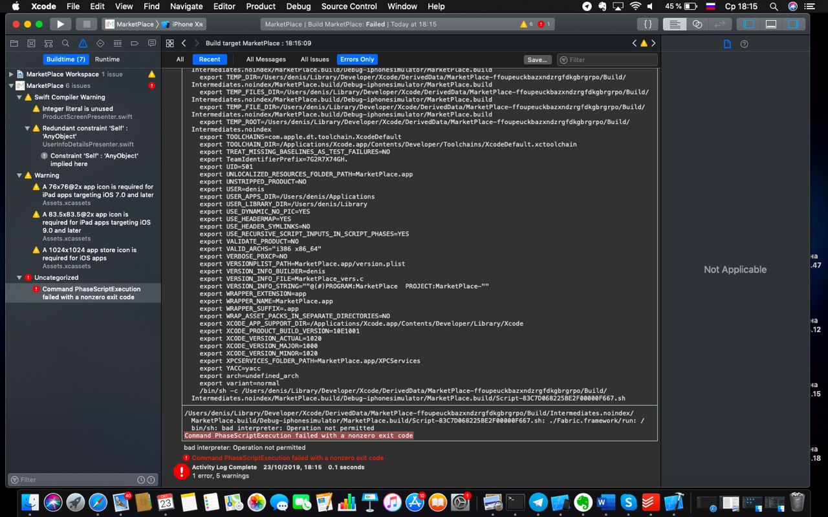Click the log Filter search field
This screenshot has height=517, width=828.
(x=607, y=59)
